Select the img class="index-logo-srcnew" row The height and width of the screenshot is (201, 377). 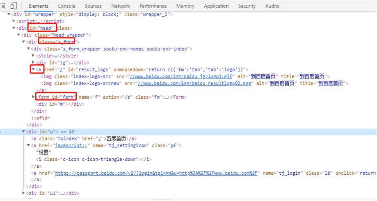click(x=195, y=83)
